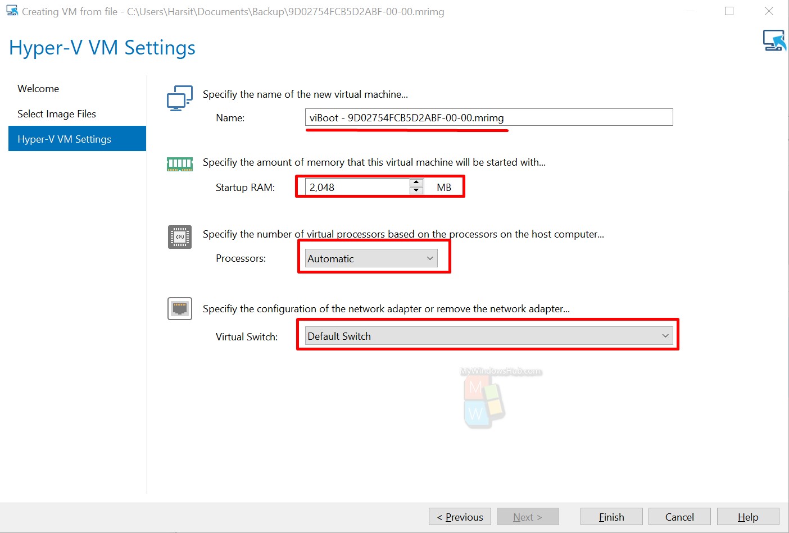
Task: Click the window title text with file path
Action: tap(233, 12)
